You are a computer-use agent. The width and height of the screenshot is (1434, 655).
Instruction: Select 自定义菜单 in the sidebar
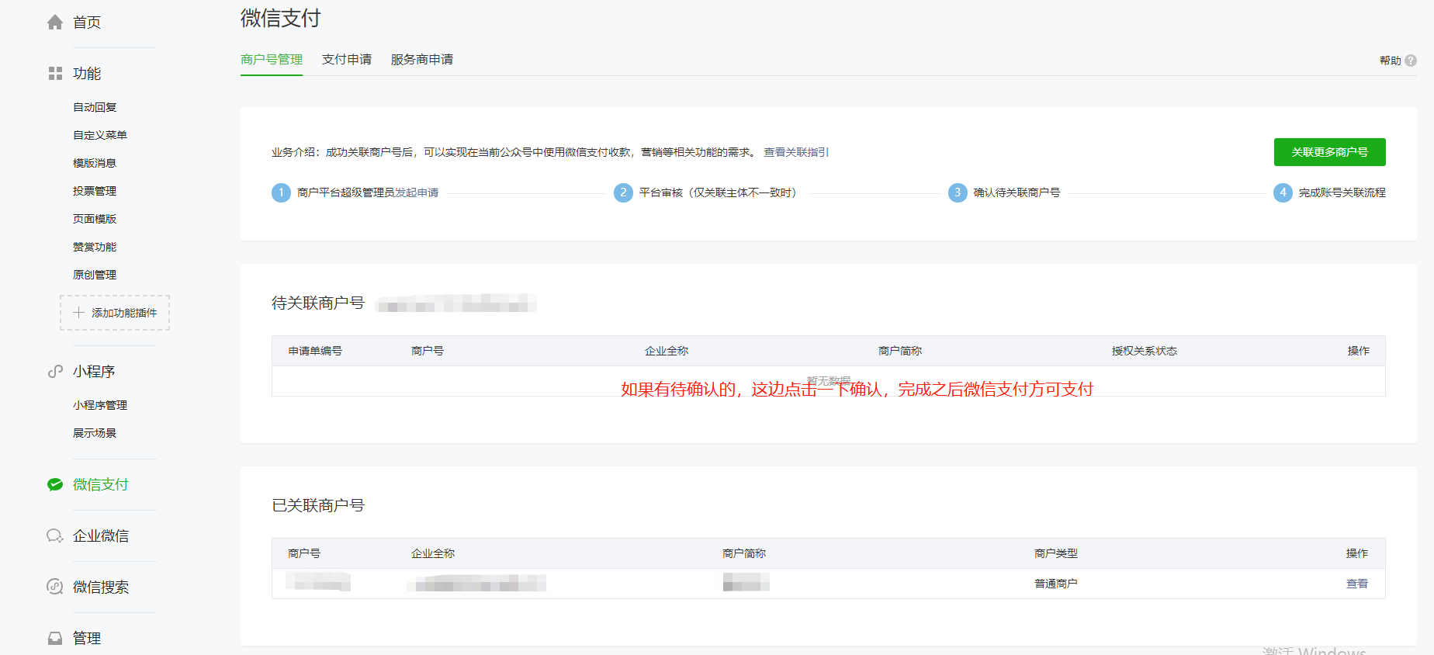100,135
